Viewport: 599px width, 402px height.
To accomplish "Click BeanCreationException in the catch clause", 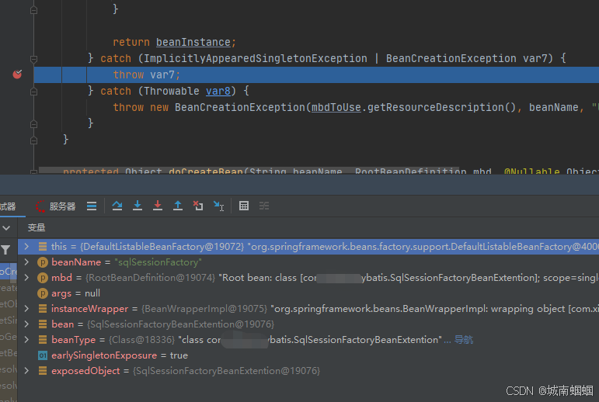I will tap(451, 58).
